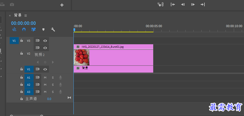Click the V1 source patch indicator beside V3
The image size is (244, 116).
coord(14,40)
